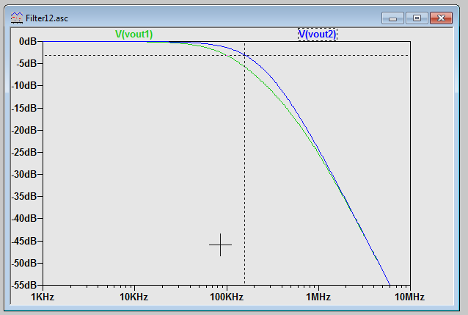468x315 pixels.
Task: Click the Filter12.asc waveform window icon
Action: pos(17,18)
